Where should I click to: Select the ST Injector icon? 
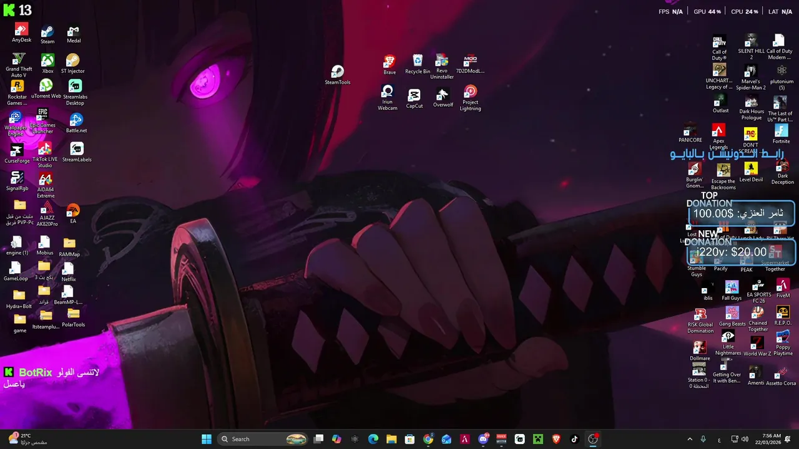(x=72, y=64)
